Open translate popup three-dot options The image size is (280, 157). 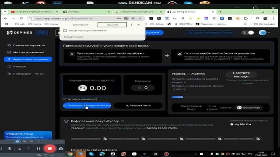[x=131, y=25]
